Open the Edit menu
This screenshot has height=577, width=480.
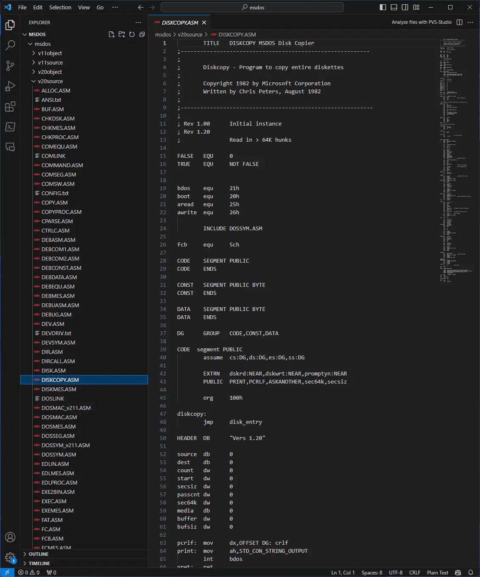pos(38,7)
